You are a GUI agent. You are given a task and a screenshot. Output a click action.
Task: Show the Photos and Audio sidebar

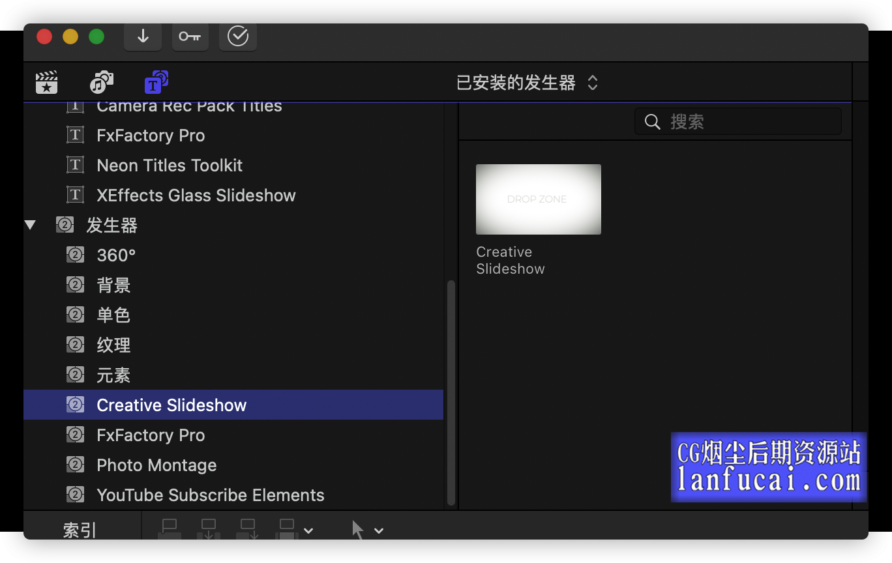(x=102, y=83)
